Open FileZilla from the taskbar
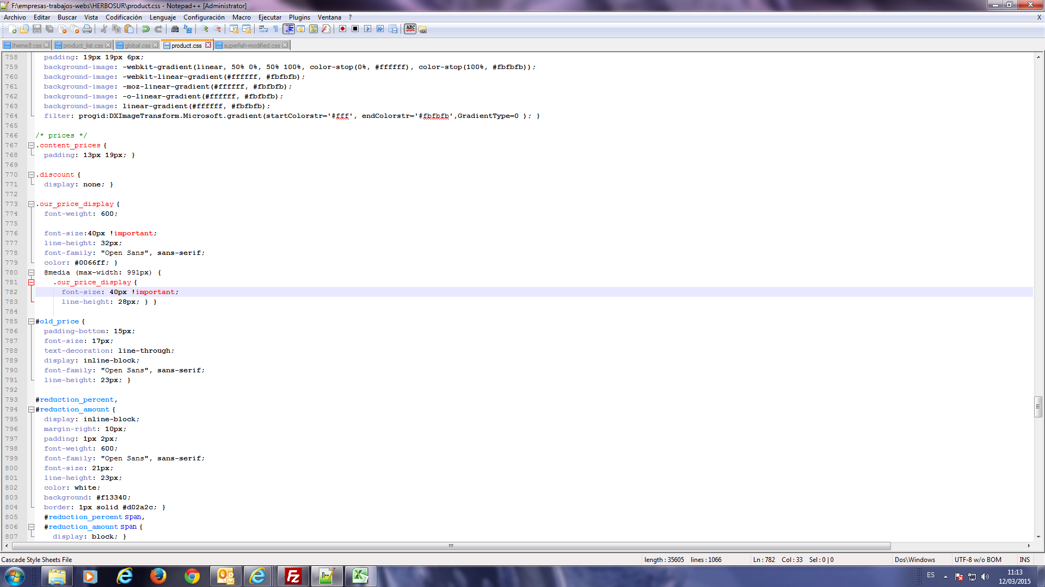The height and width of the screenshot is (587, 1045). 293,576
